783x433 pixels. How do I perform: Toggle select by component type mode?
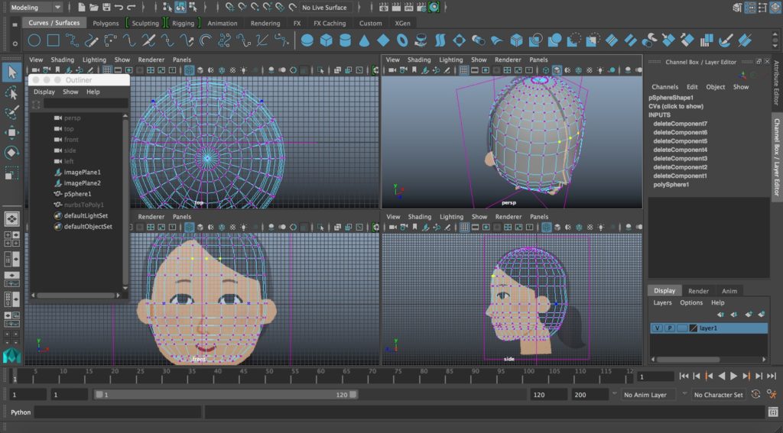pos(193,8)
